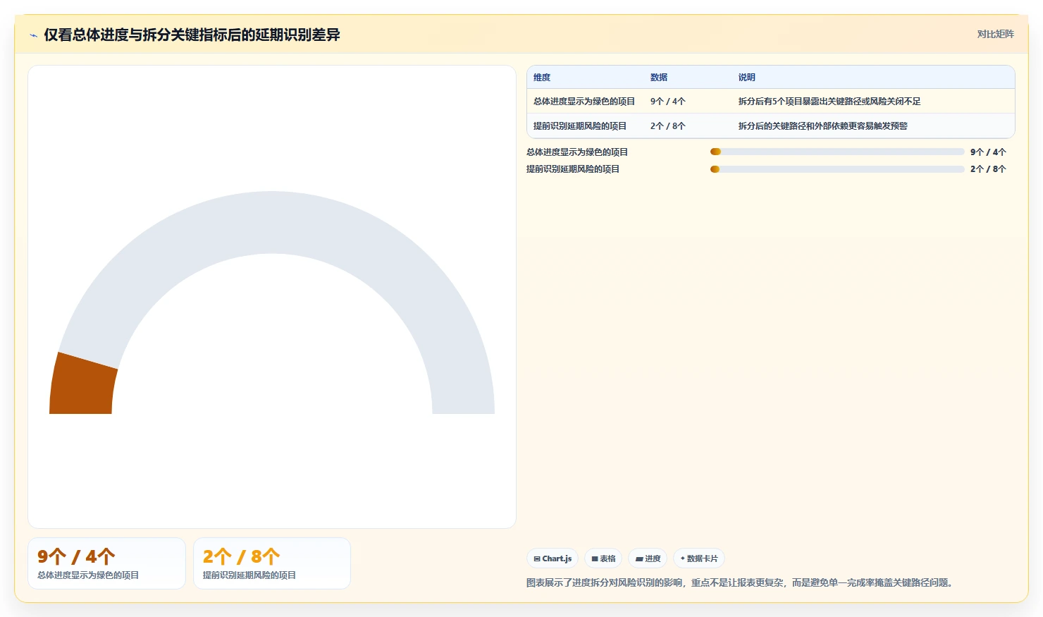
Task: Click the note 拆分后有5个项目暴露出关键路径或风险关闭不足
Action: pos(829,102)
